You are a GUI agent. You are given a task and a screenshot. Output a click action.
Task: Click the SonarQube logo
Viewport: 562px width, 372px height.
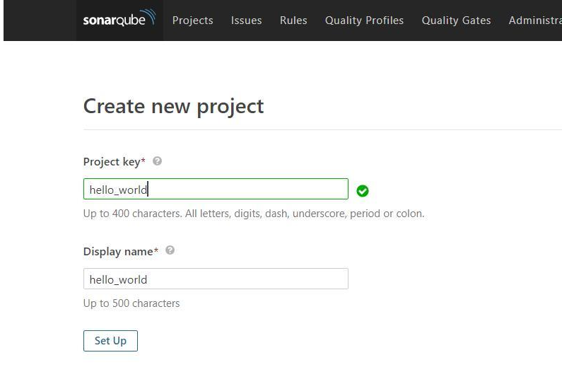pyautogui.click(x=119, y=18)
